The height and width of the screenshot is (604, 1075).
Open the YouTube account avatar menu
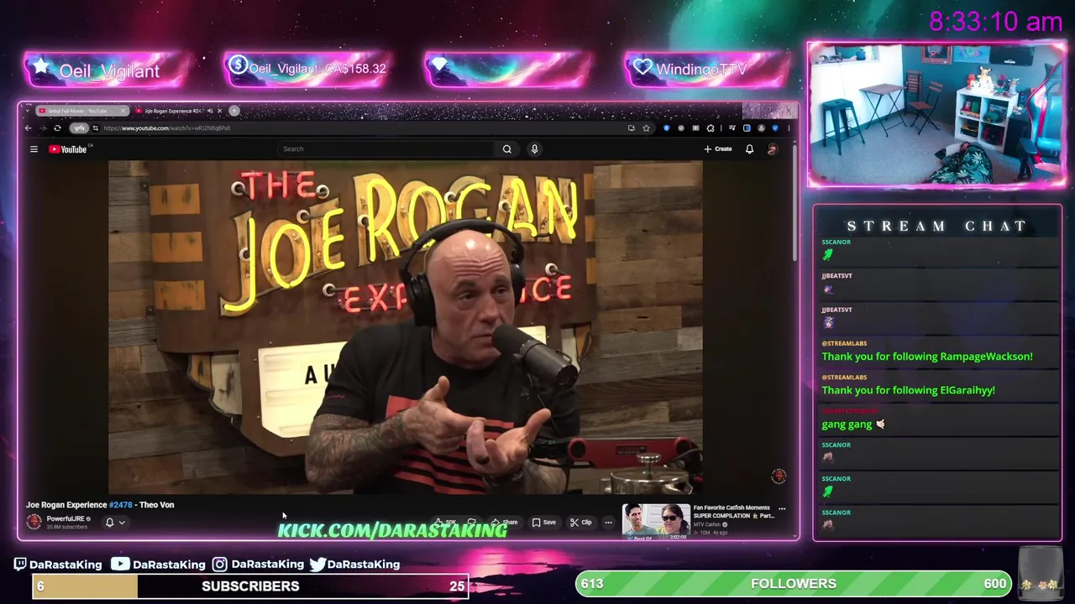(773, 149)
